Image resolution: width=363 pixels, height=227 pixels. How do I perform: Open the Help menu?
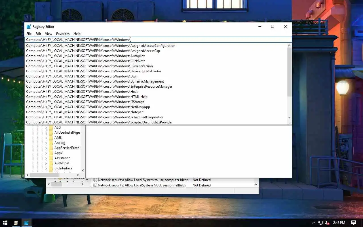click(77, 33)
